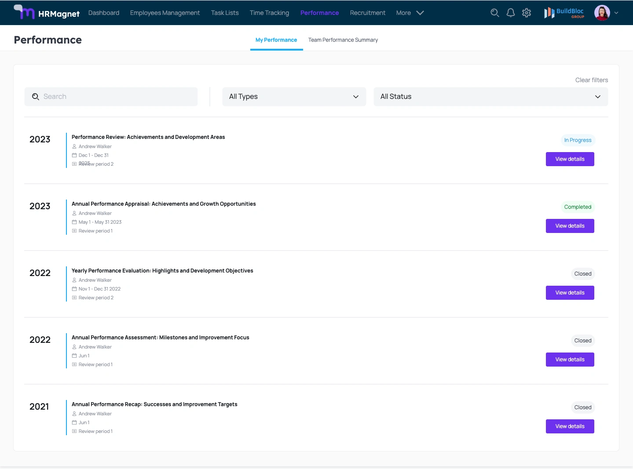Click the Clear filters link
The width and height of the screenshot is (633, 469).
592,80
